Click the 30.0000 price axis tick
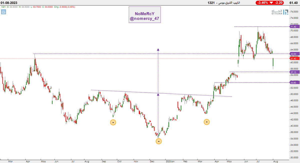Screen dimensions: 300x163 294,158
